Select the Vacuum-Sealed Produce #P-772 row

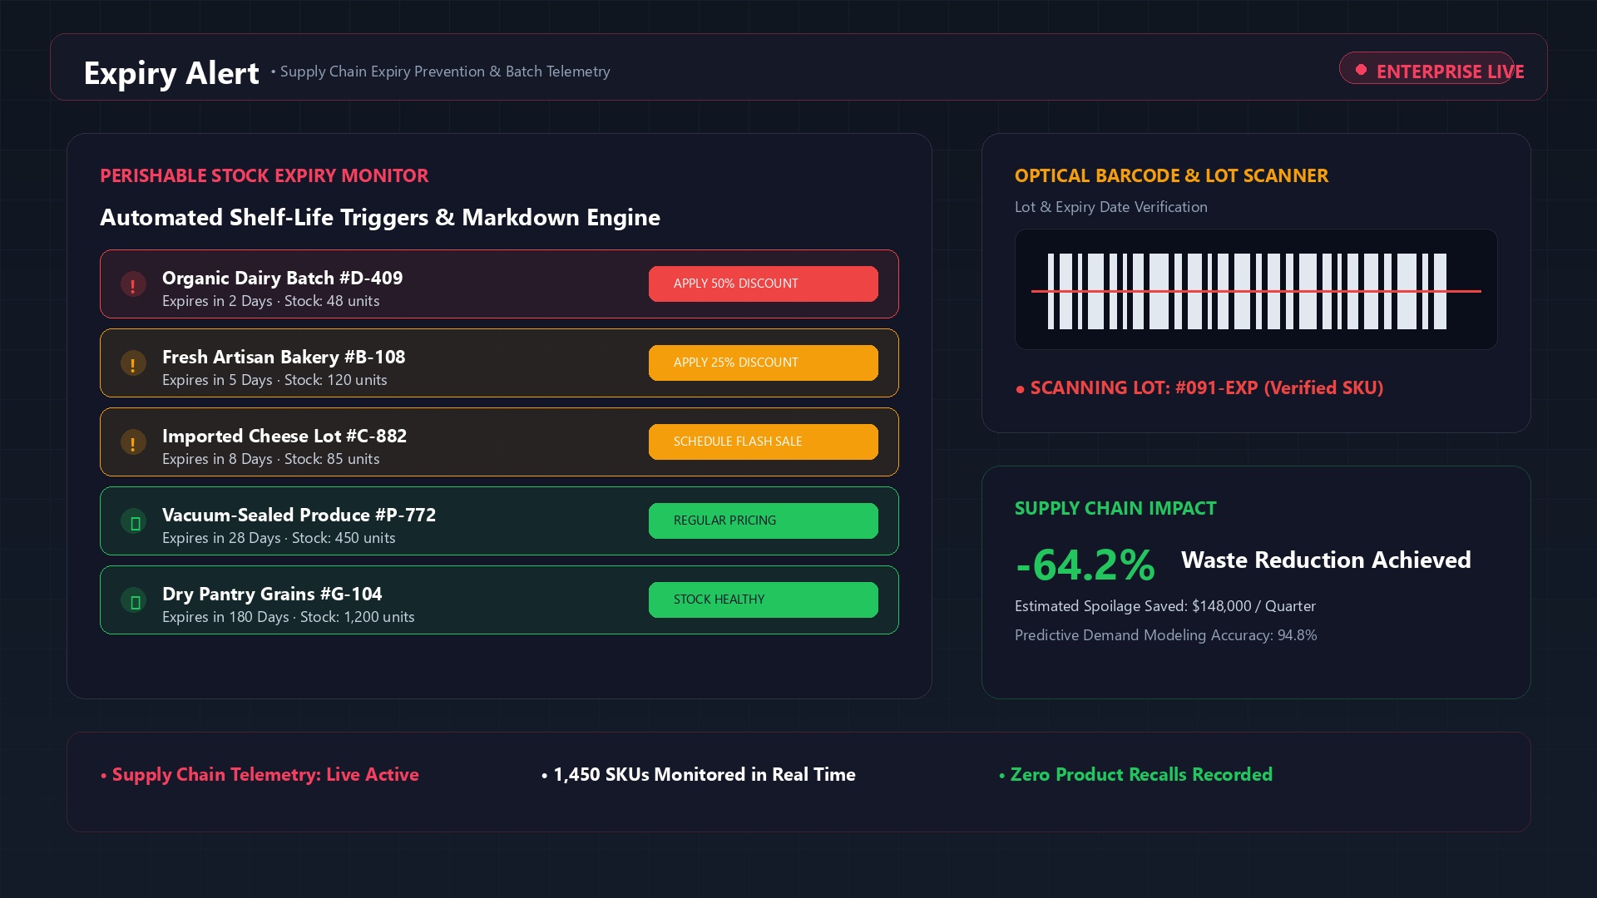click(499, 521)
